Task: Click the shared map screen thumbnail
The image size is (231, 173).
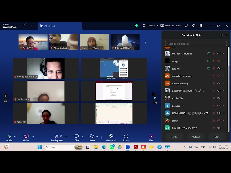Action: coord(114,68)
